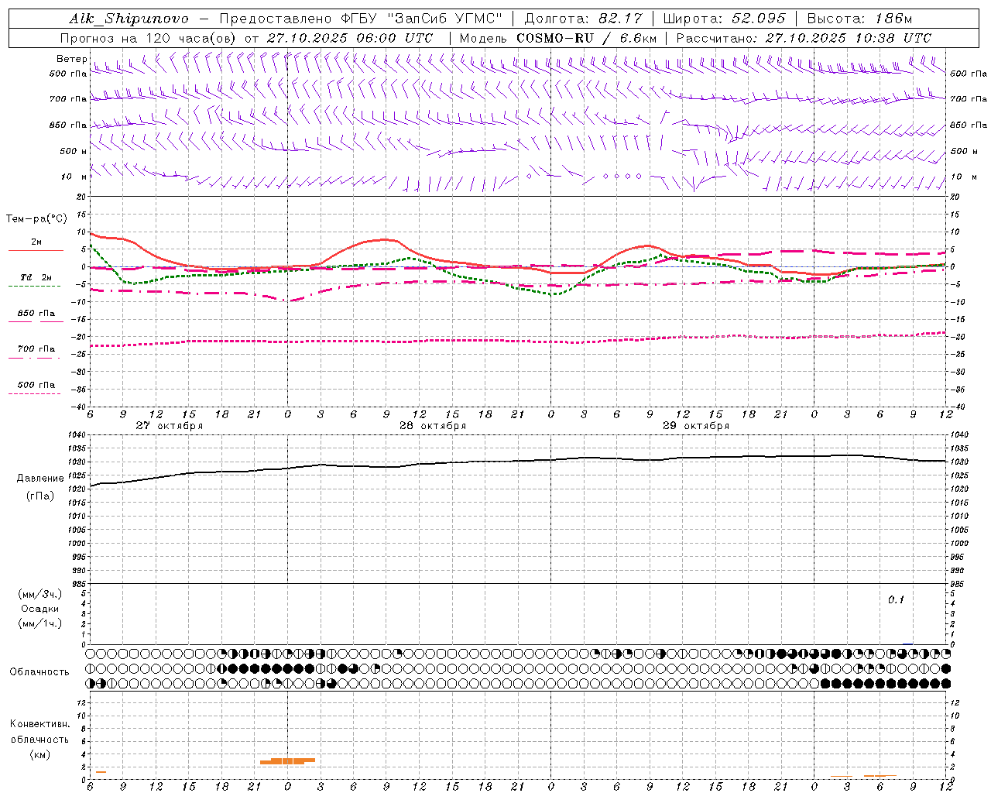991x793 pixels.
Task: Click the Td 2м dew point legend entry
Action: pyautogui.click(x=36, y=278)
